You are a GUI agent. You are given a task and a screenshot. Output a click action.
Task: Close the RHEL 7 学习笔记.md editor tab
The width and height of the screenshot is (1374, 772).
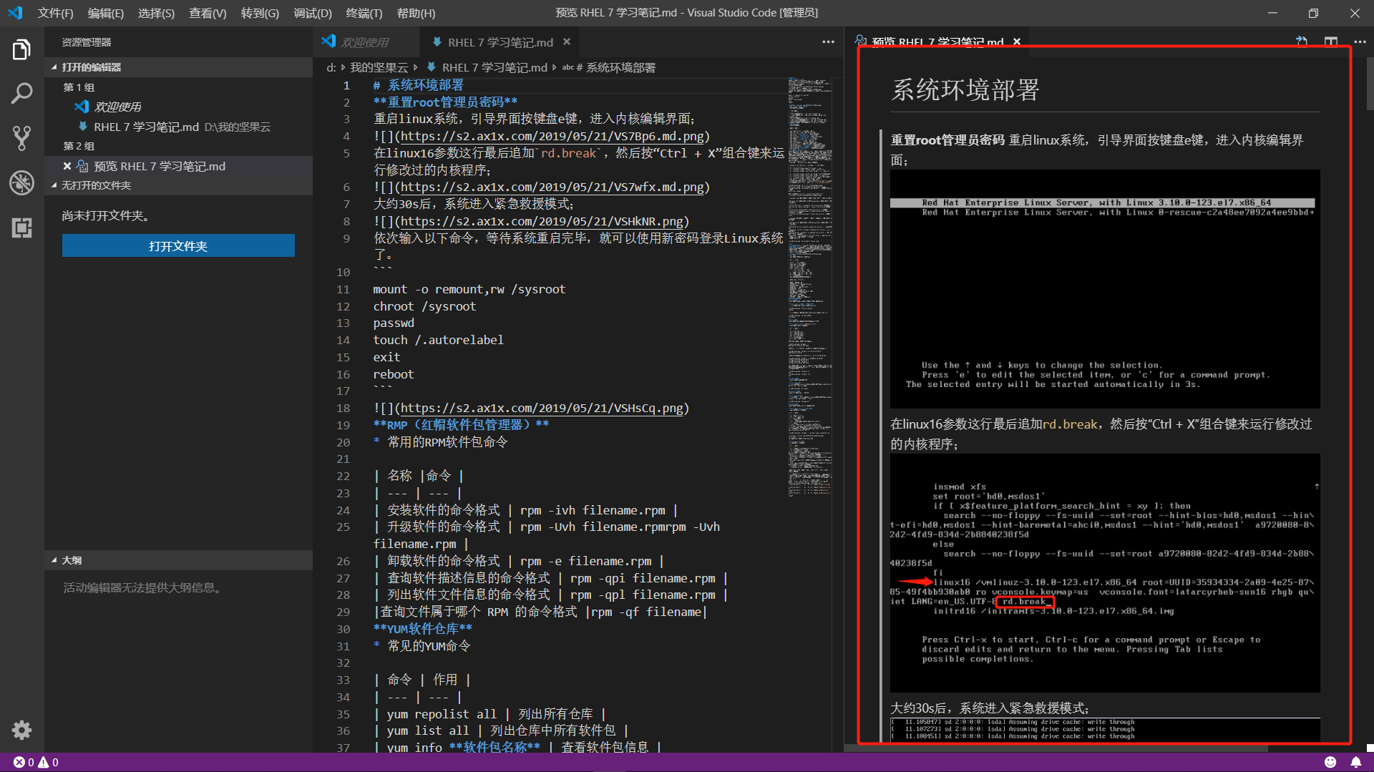566,42
